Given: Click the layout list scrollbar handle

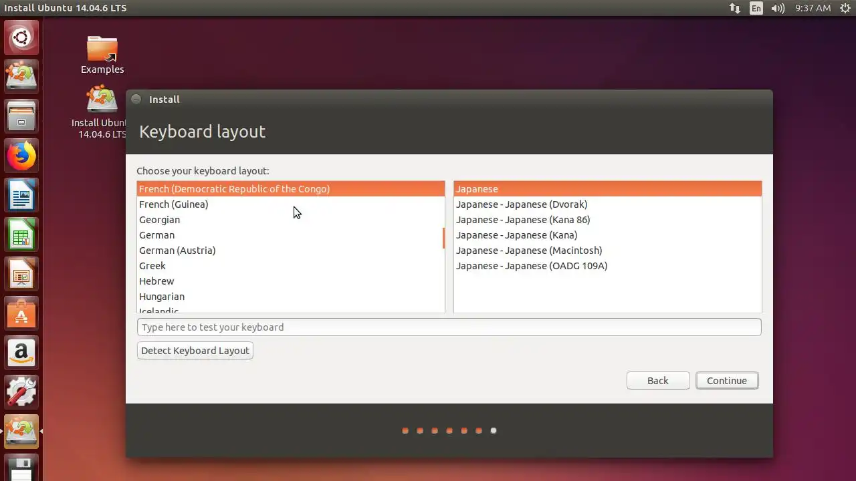Looking at the screenshot, I should point(443,238).
